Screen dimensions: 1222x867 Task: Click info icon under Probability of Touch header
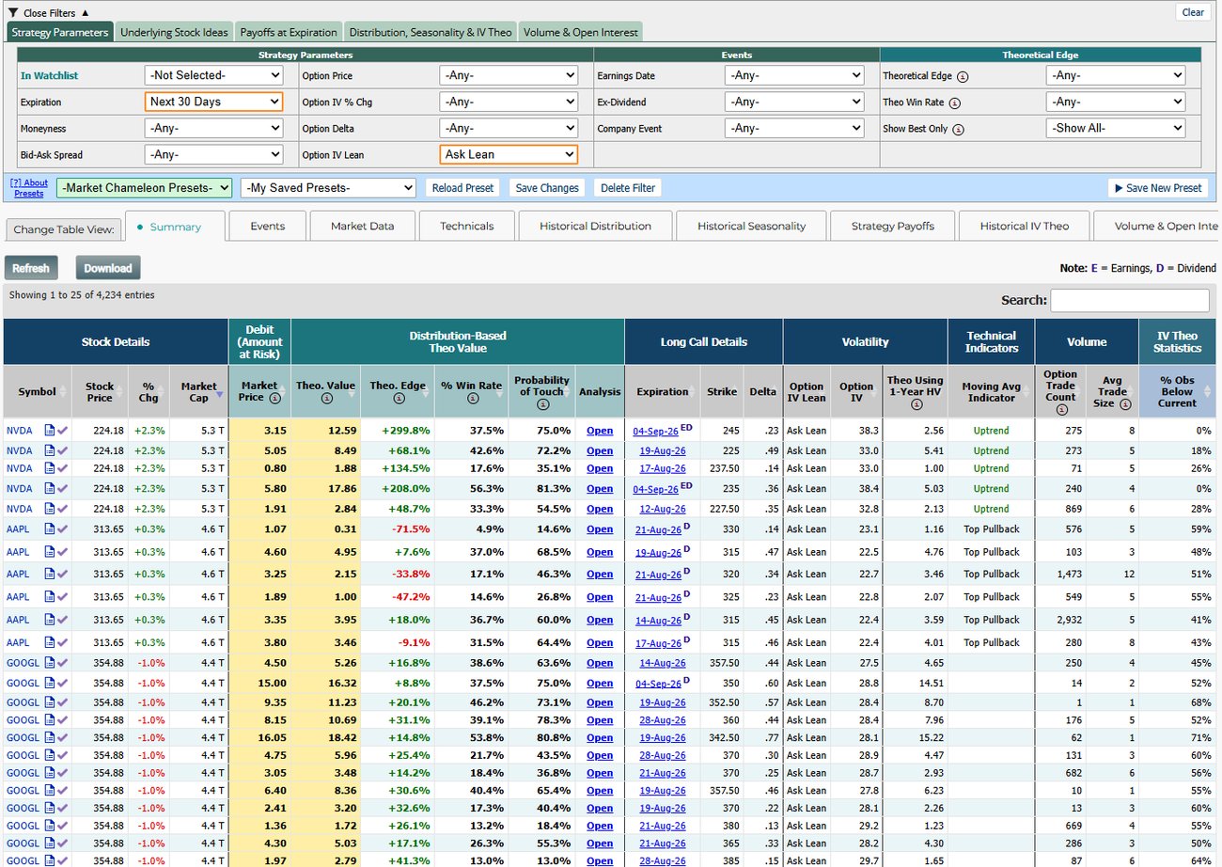tap(542, 404)
